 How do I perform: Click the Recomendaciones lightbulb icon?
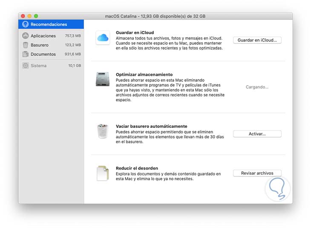point(26,24)
